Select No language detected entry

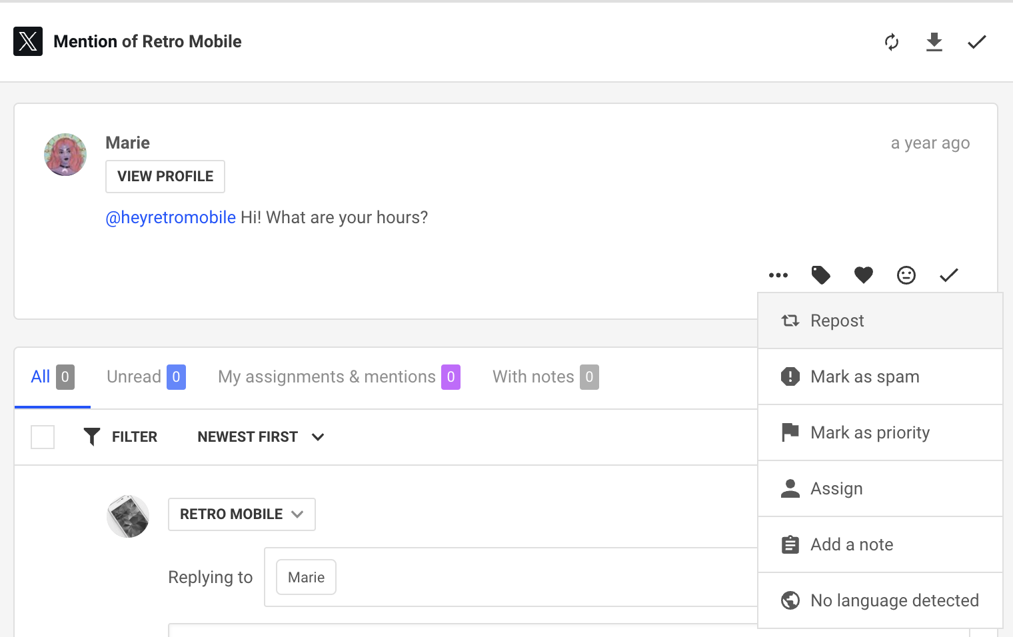click(880, 600)
